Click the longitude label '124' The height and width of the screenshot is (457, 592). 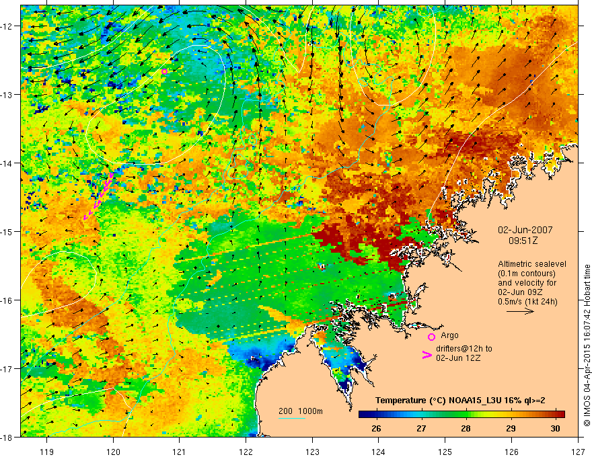click(x=379, y=452)
